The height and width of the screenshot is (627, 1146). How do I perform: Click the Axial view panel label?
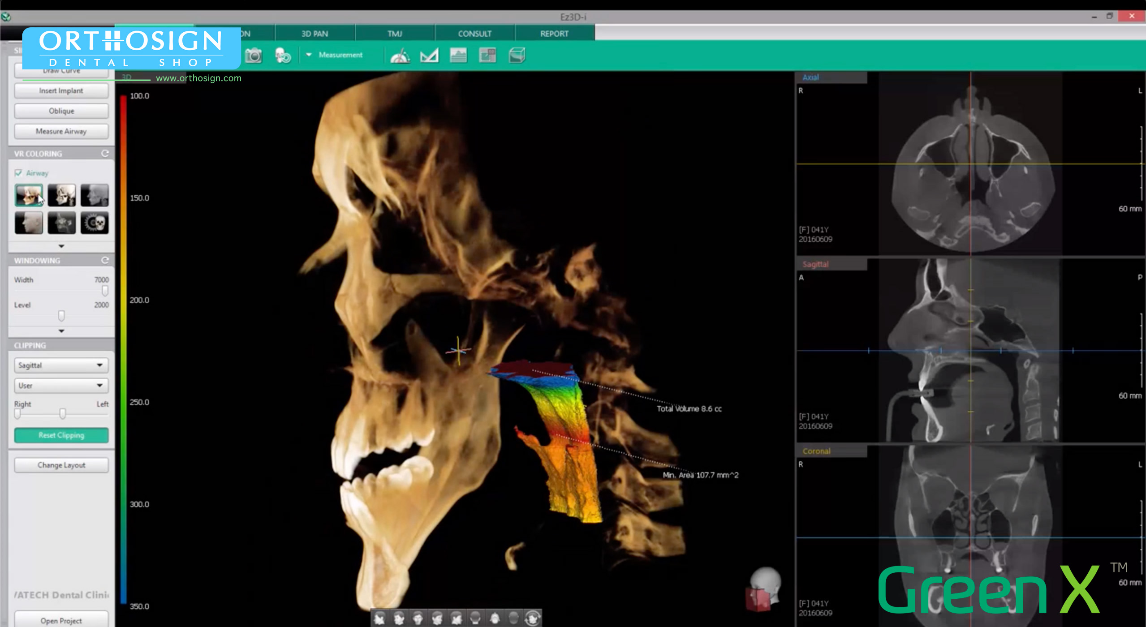[x=810, y=77]
